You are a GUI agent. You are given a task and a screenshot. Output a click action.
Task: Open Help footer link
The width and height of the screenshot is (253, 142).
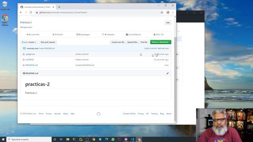pos(72,114)
